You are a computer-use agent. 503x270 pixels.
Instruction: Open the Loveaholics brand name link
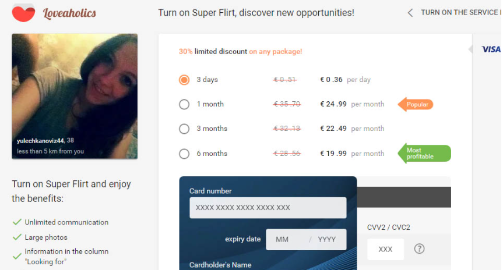click(x=69, y=13)
